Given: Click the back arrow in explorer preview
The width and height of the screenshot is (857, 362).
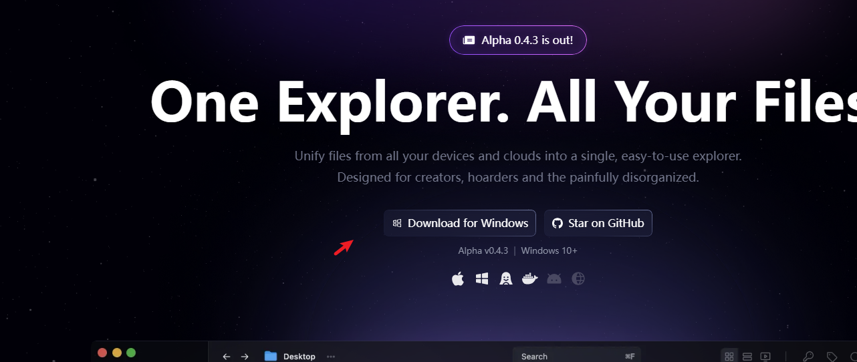Looking at the screenshot, I should (x=227, y=357).
